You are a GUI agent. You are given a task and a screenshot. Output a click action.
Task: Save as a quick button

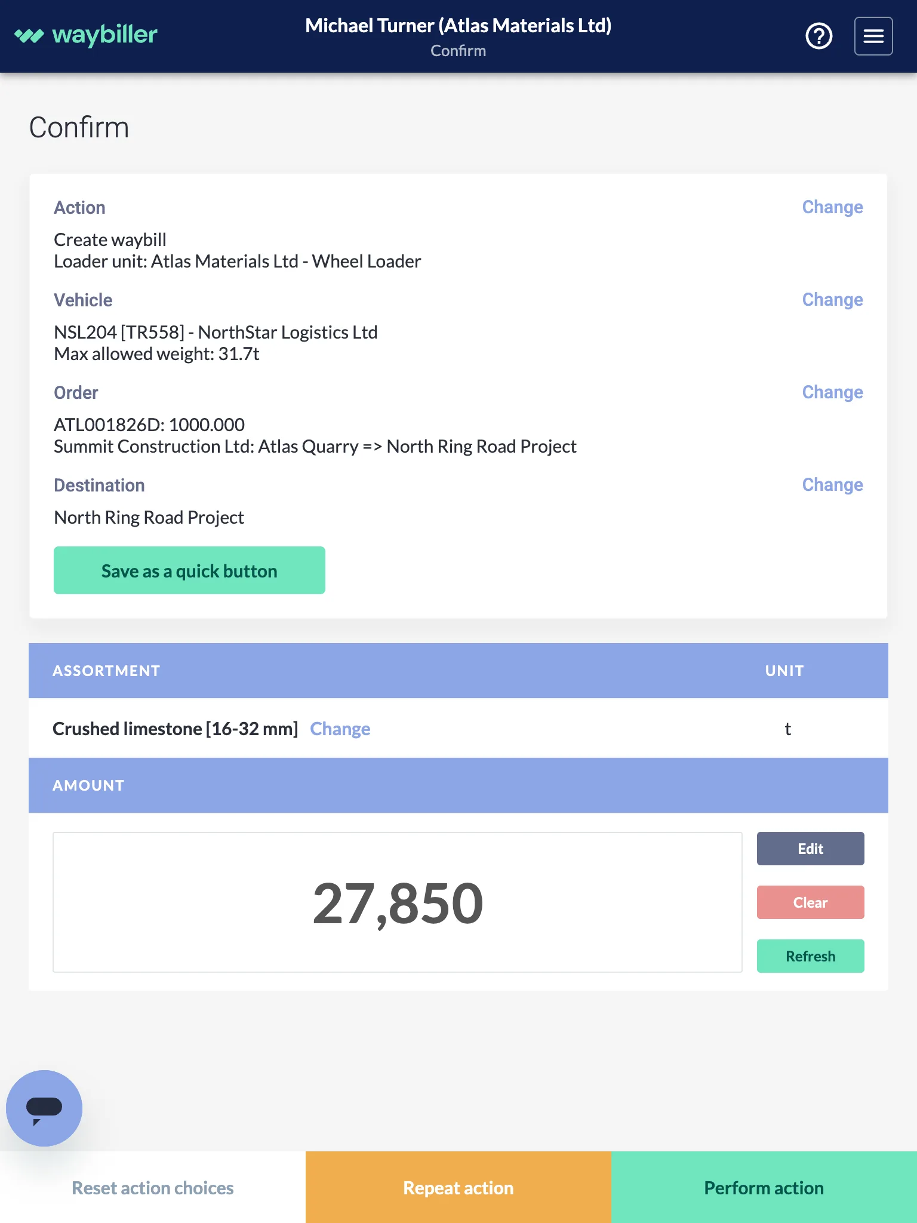pos(189,570)
